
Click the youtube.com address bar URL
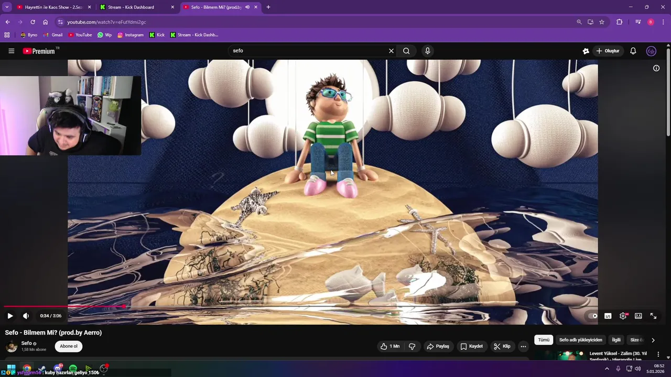coord(106,22)
